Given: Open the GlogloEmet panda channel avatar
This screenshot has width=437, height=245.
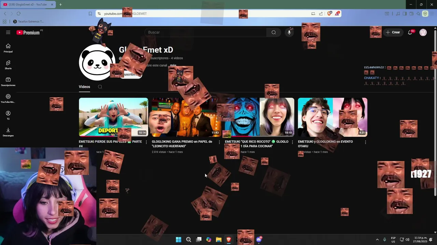Looking at the screenshot, I should pyautogui.click(x=97, y=62).
